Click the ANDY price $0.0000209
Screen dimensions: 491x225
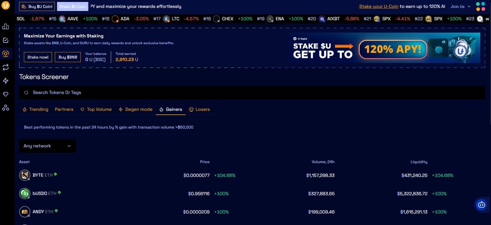click(196, 212)
